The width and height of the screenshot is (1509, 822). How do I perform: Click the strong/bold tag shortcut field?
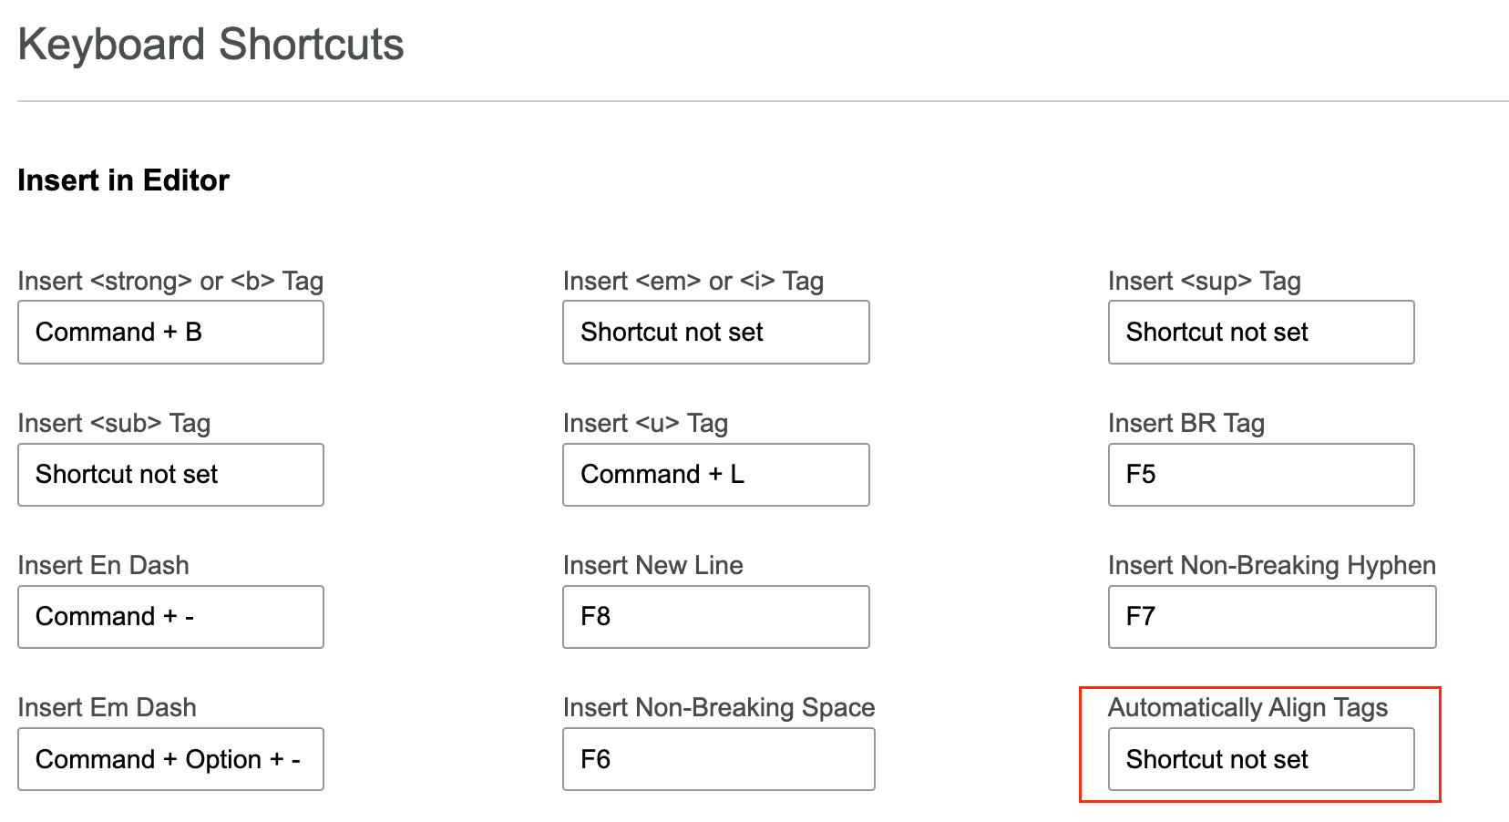pyautogui.click(x=170, y=333)
